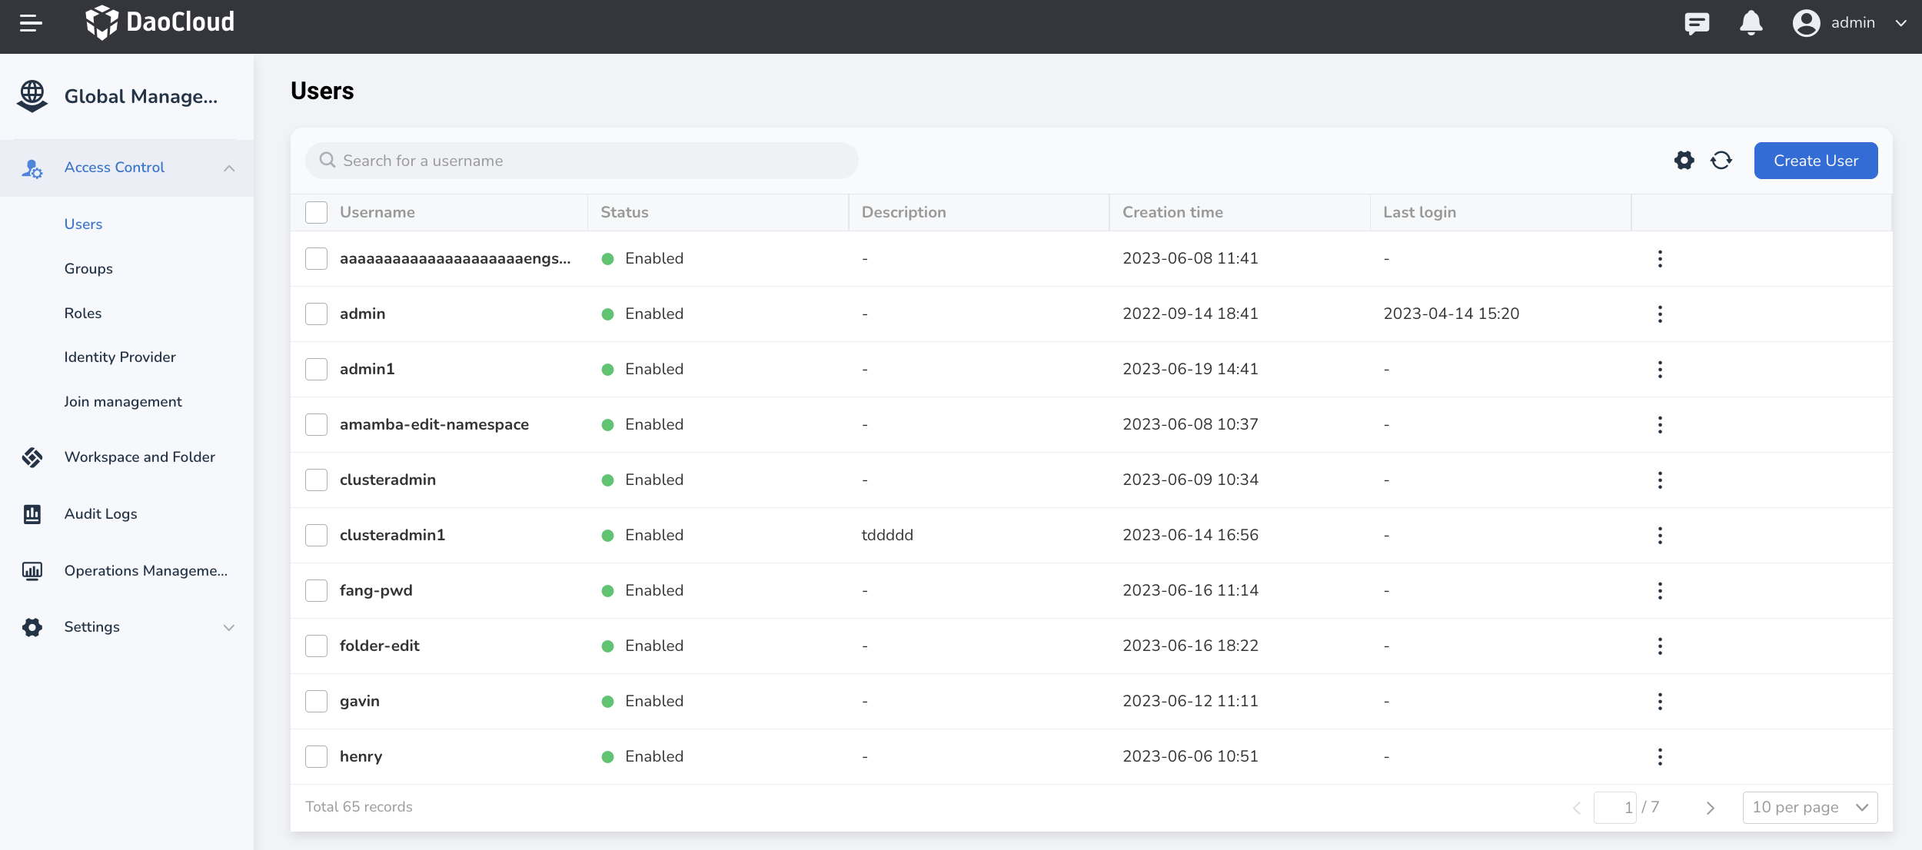Open the notifications bell
This screenshot has width=1922, height=850.
(x=1751, y=23)
